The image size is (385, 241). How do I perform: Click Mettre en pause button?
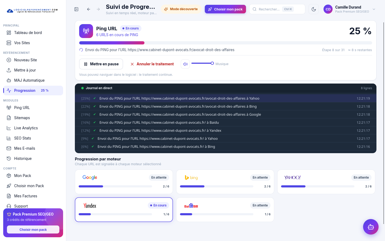(101, 64)
